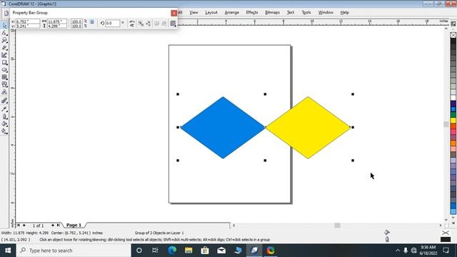457x257 pixels.
Task: Open Wrap Paragraph Text option
Action: click(x=173, y=24)
